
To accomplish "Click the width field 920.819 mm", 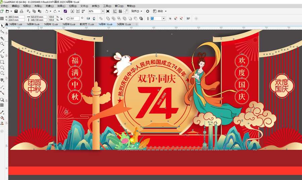I will point(39,17).
